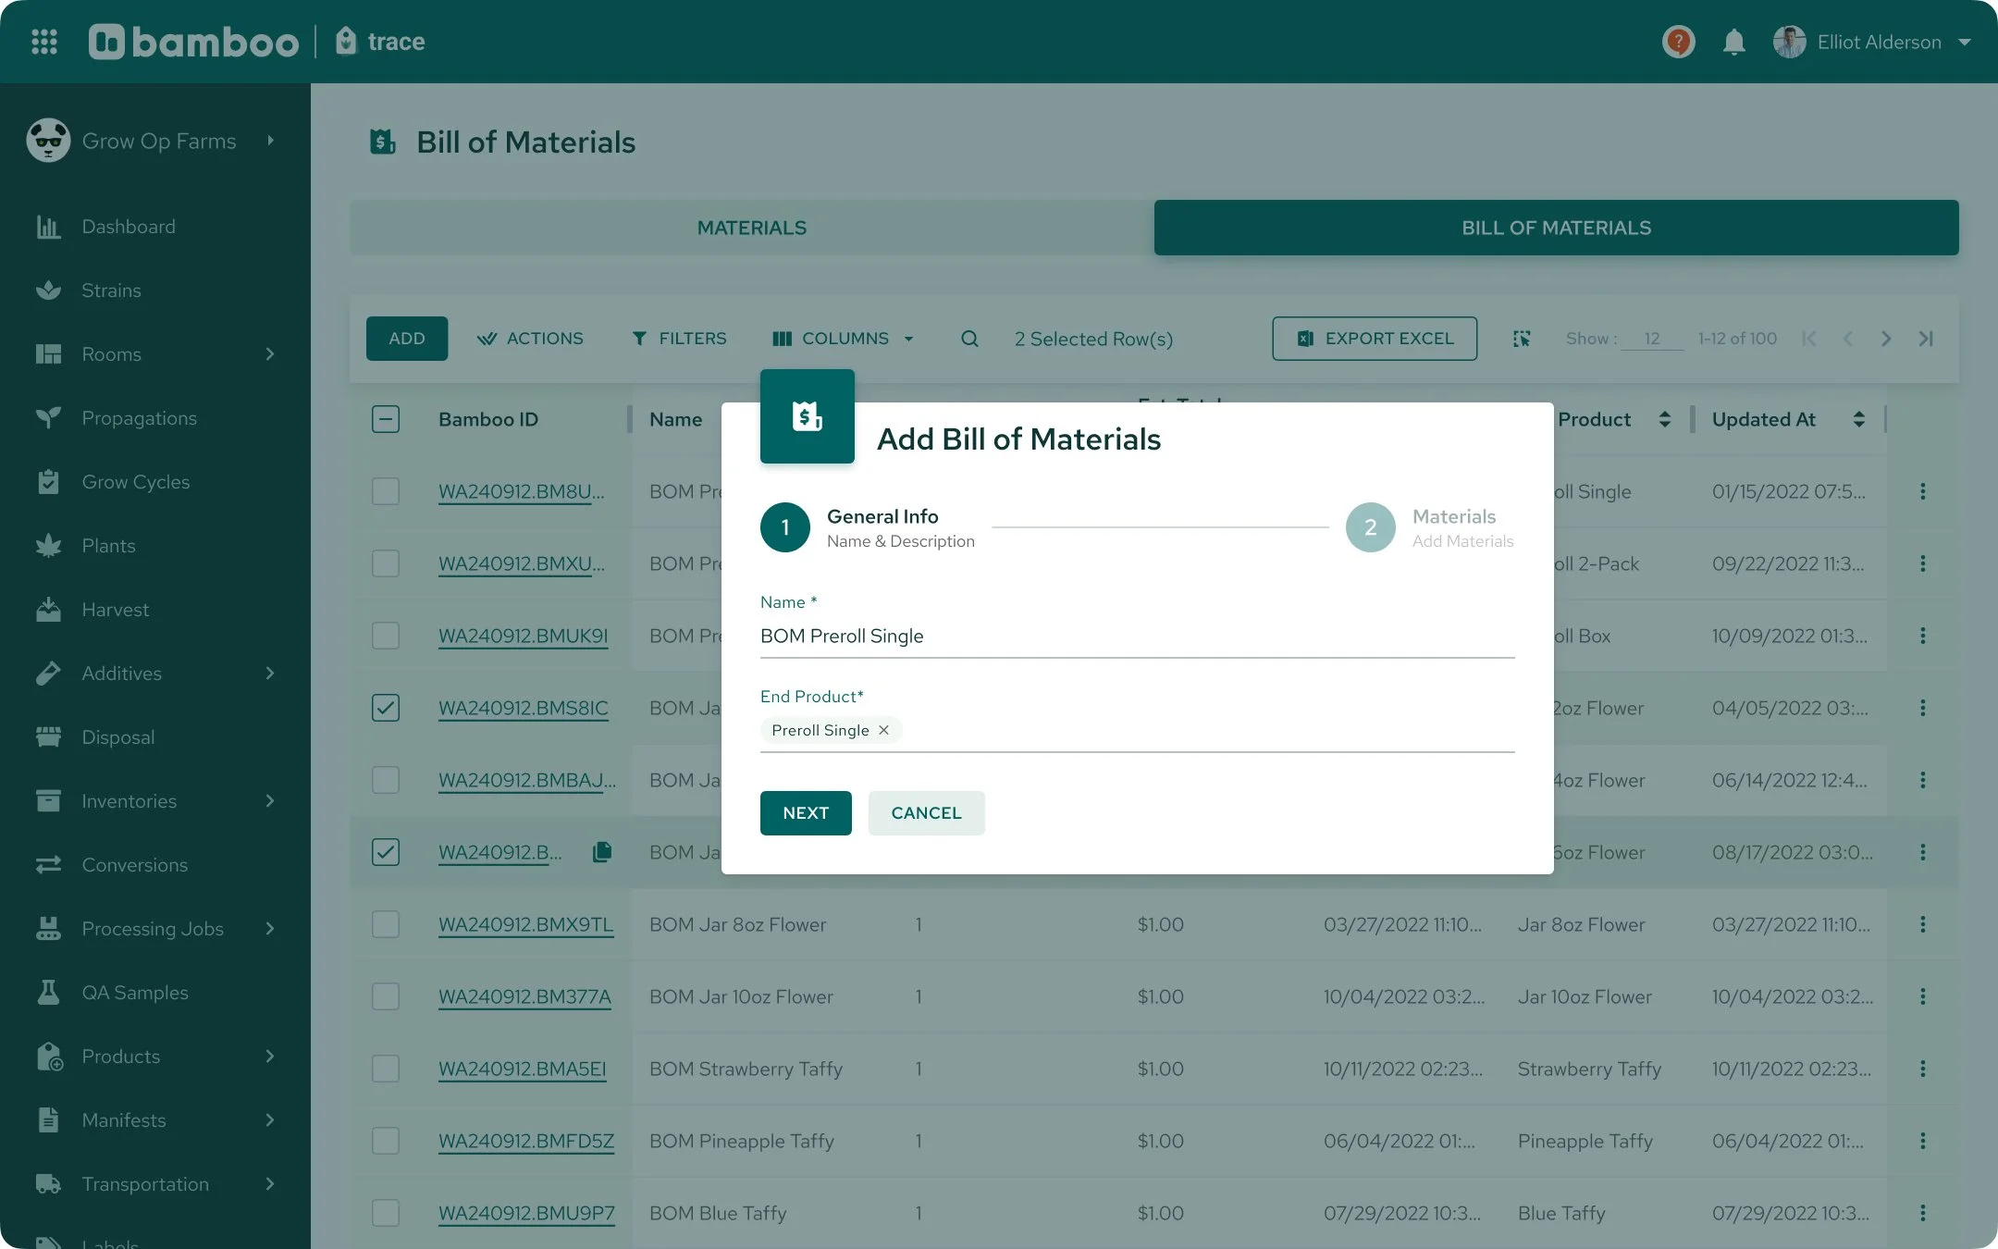Open Grow Cycles in the sidebar
Image resolution: width=1998 pixels, height=1249 pixels.
coord(135,482)
